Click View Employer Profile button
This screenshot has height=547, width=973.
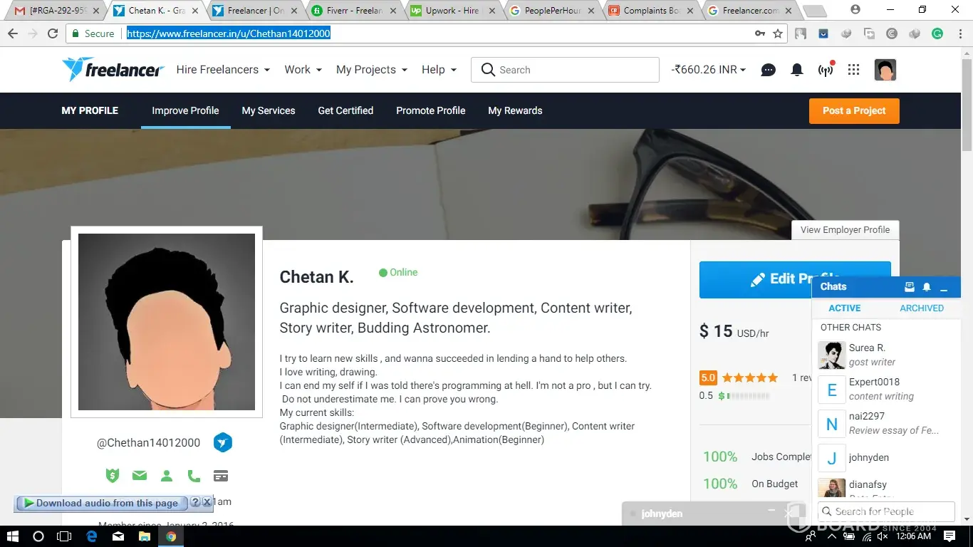click(x=845, y=230)
